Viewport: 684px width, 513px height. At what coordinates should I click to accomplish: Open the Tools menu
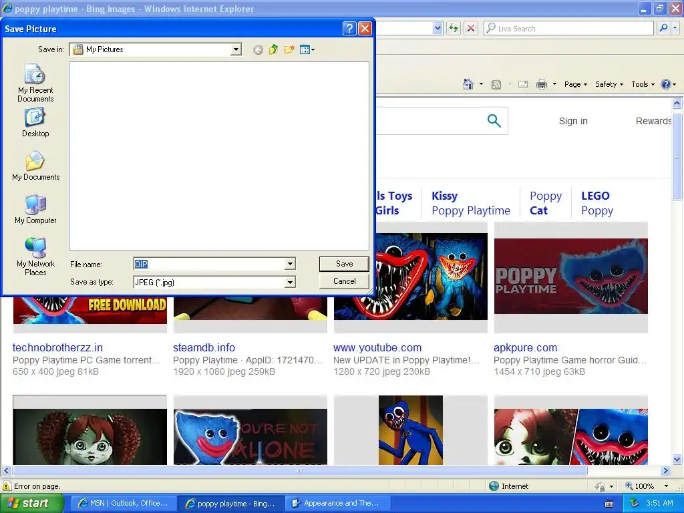pyautogui.click(x=643, y=84)
